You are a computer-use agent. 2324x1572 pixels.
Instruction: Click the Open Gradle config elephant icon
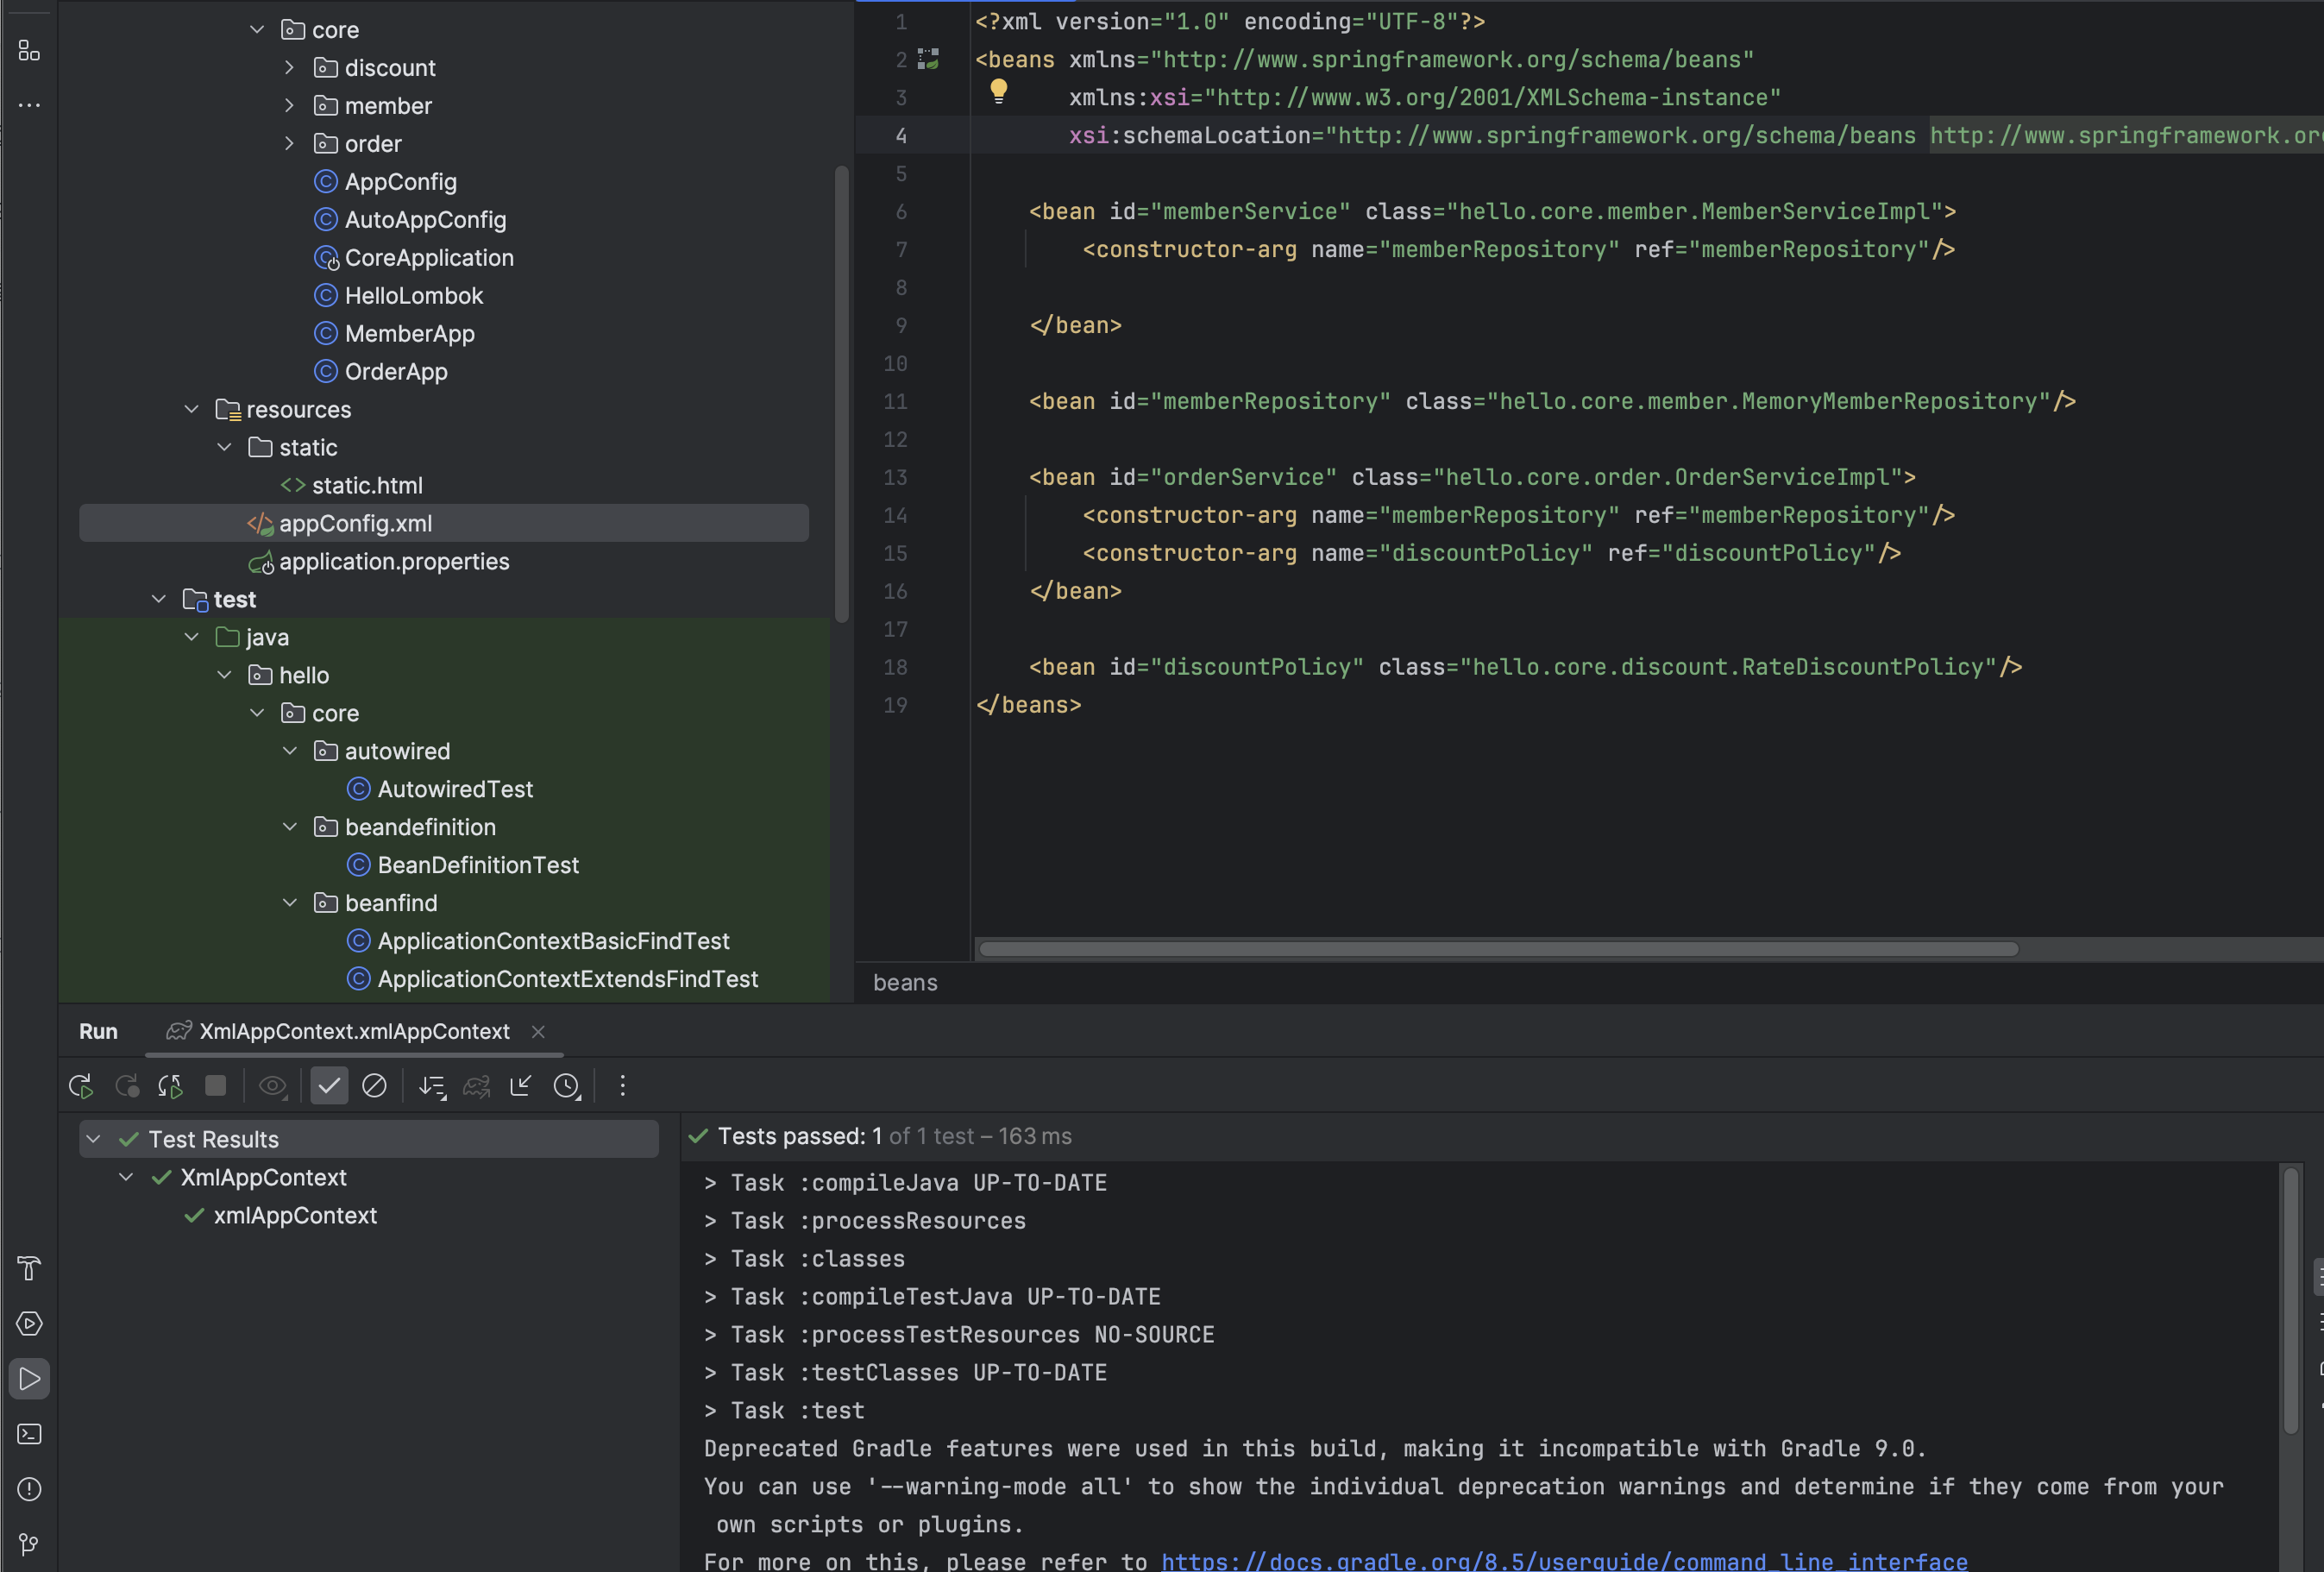(x=477, y=1086)
